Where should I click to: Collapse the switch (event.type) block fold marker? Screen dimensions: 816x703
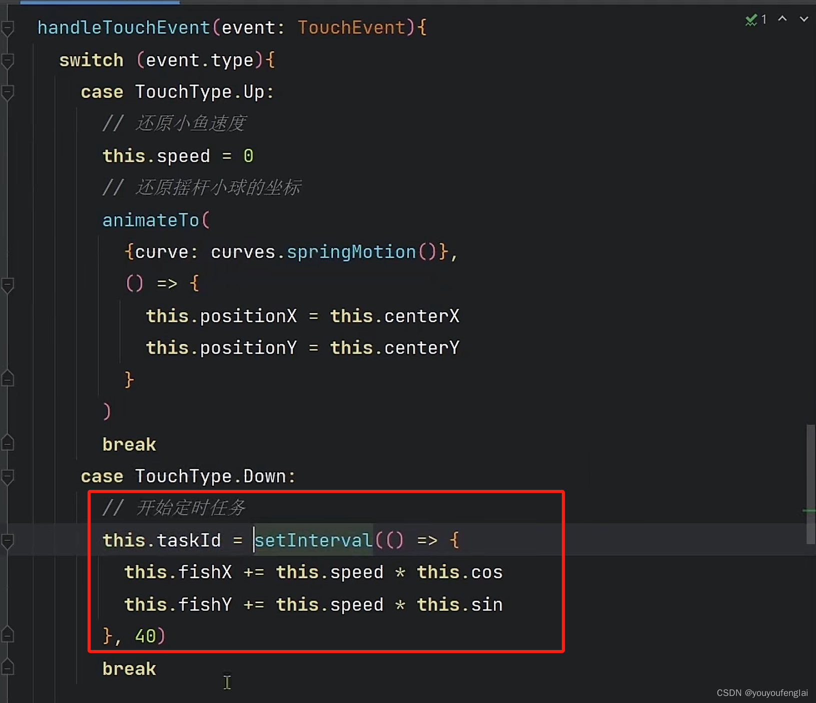(8, 61)
